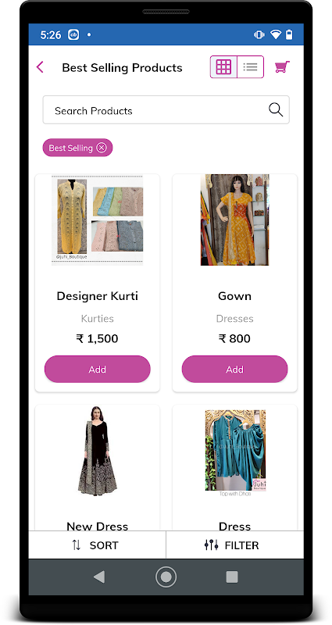Viewport: 332px width, 625px height.
Task: Tap the Android back navigation triangle
Action: 99,577
